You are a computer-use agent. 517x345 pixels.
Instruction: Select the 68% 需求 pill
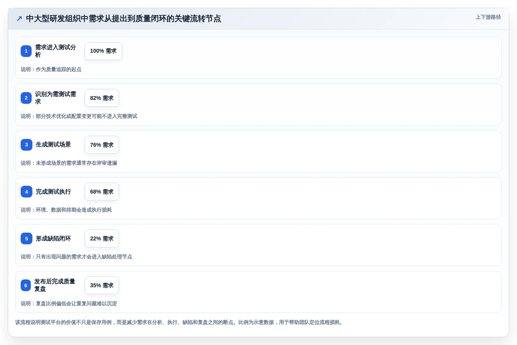pyautogui.click(x=102, y=192)
